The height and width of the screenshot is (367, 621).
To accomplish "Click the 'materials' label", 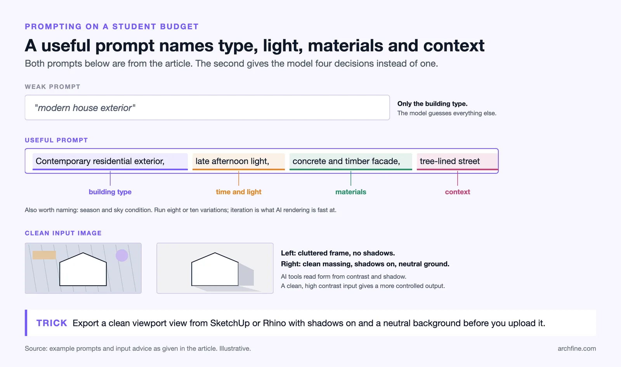I will pyautogui.click(x=351, y=192).
